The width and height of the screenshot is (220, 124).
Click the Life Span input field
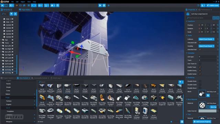pyautogui.click(x=207, y=56)
